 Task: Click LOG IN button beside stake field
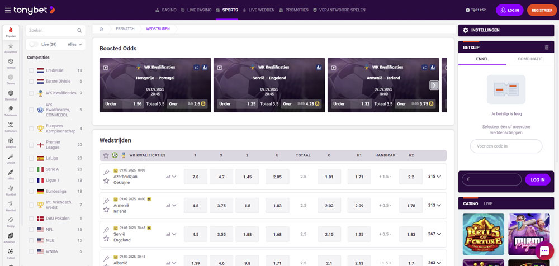click(538, 180)
